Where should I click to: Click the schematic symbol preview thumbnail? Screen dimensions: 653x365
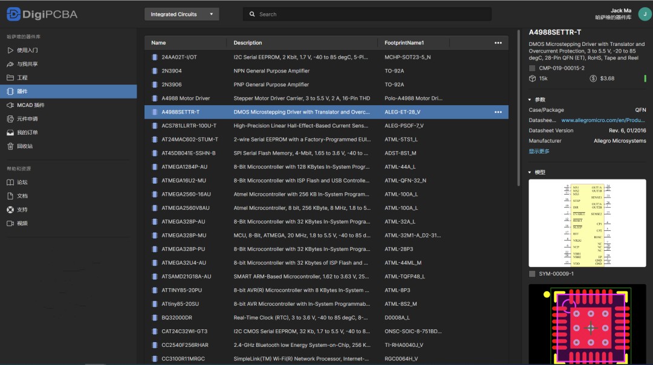[587, 223]
